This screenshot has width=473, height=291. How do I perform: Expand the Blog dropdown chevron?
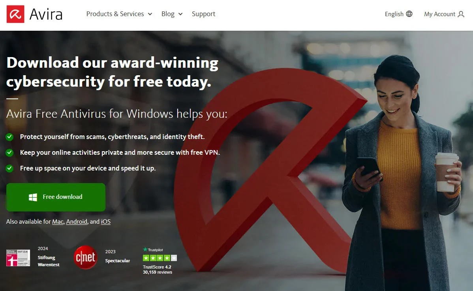(x=180, y=14)
